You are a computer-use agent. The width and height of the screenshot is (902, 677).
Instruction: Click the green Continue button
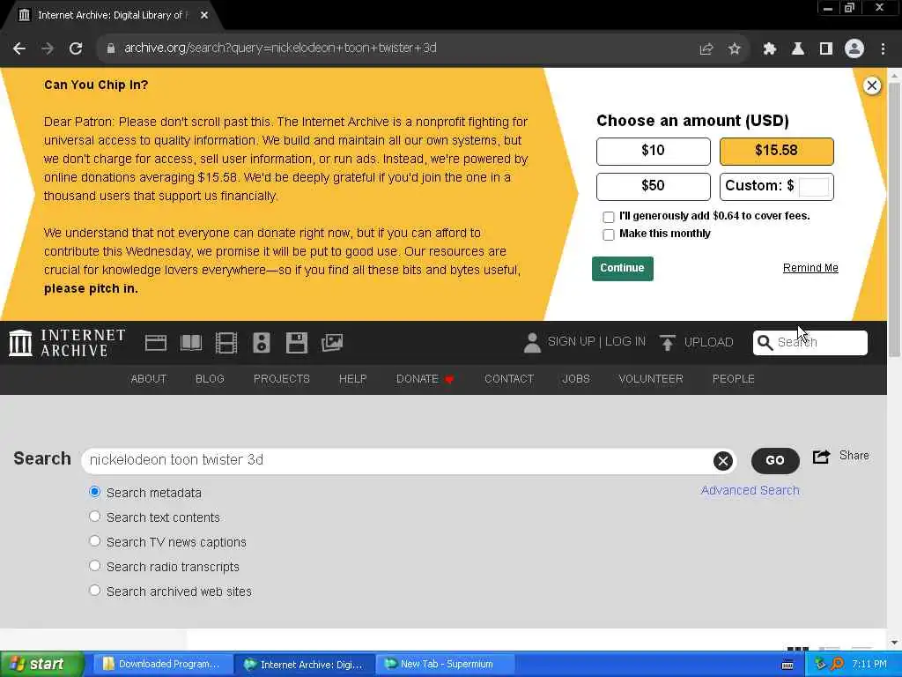click(x=623, y=268)
